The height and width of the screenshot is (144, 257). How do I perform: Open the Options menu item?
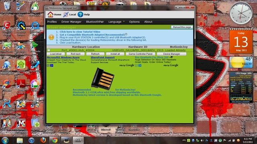click(134, 22)
